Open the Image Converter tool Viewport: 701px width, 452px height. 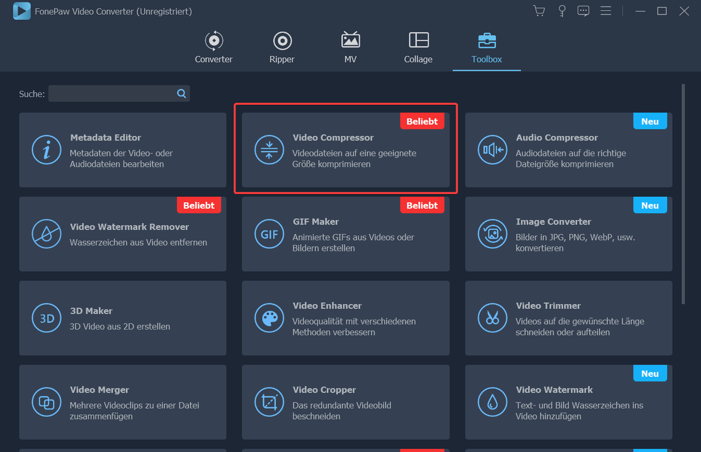568,234
